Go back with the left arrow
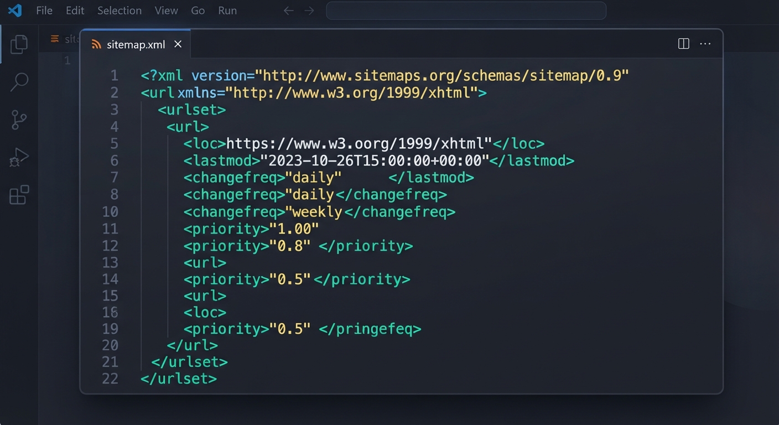 tap(288, 11)
